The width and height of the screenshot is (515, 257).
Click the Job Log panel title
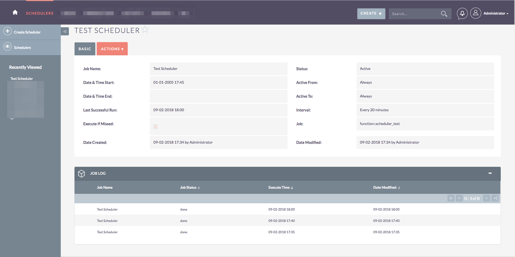pyautogui.click(x=98, y=173)
